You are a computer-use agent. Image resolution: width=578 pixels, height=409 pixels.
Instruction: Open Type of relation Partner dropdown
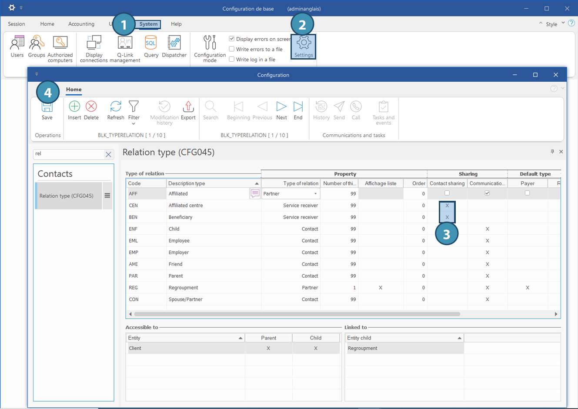tap(316, 194)
